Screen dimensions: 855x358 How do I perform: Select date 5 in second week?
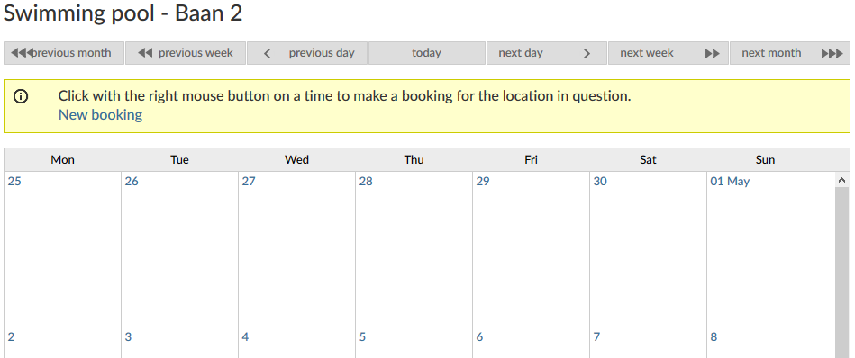(x=362, y=336)
